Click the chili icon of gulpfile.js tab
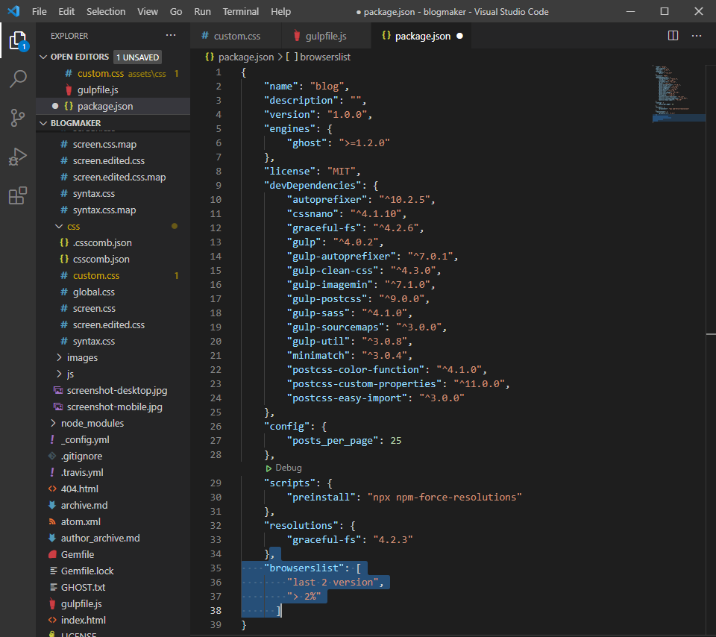 click(297, 36)
